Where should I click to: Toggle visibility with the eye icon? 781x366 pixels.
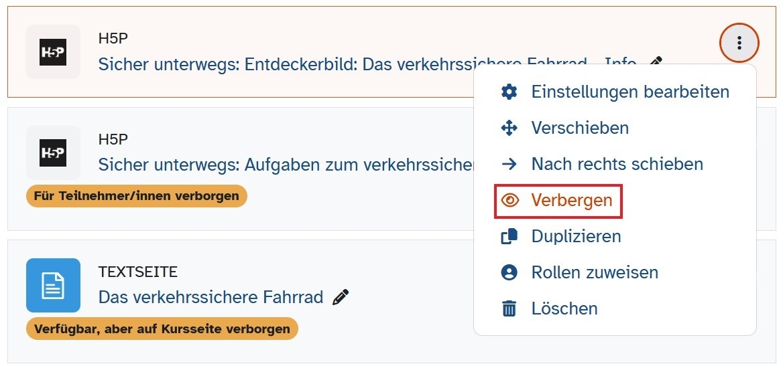pos(510,200)
